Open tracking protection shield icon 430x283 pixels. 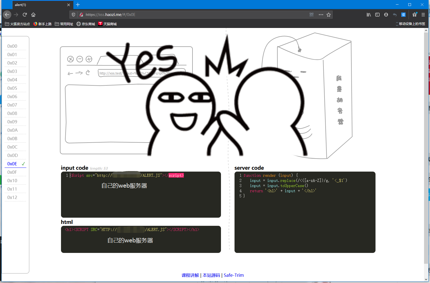point(73,15)
